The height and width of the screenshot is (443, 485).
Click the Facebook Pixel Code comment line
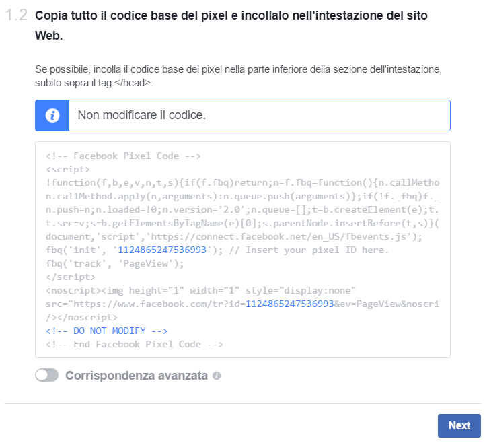pos(123,156)
